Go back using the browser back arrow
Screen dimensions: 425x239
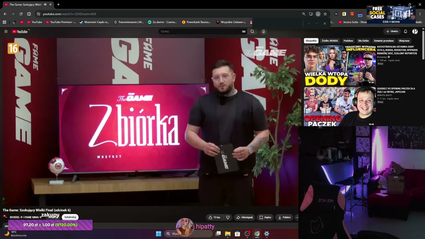point(5,14)
